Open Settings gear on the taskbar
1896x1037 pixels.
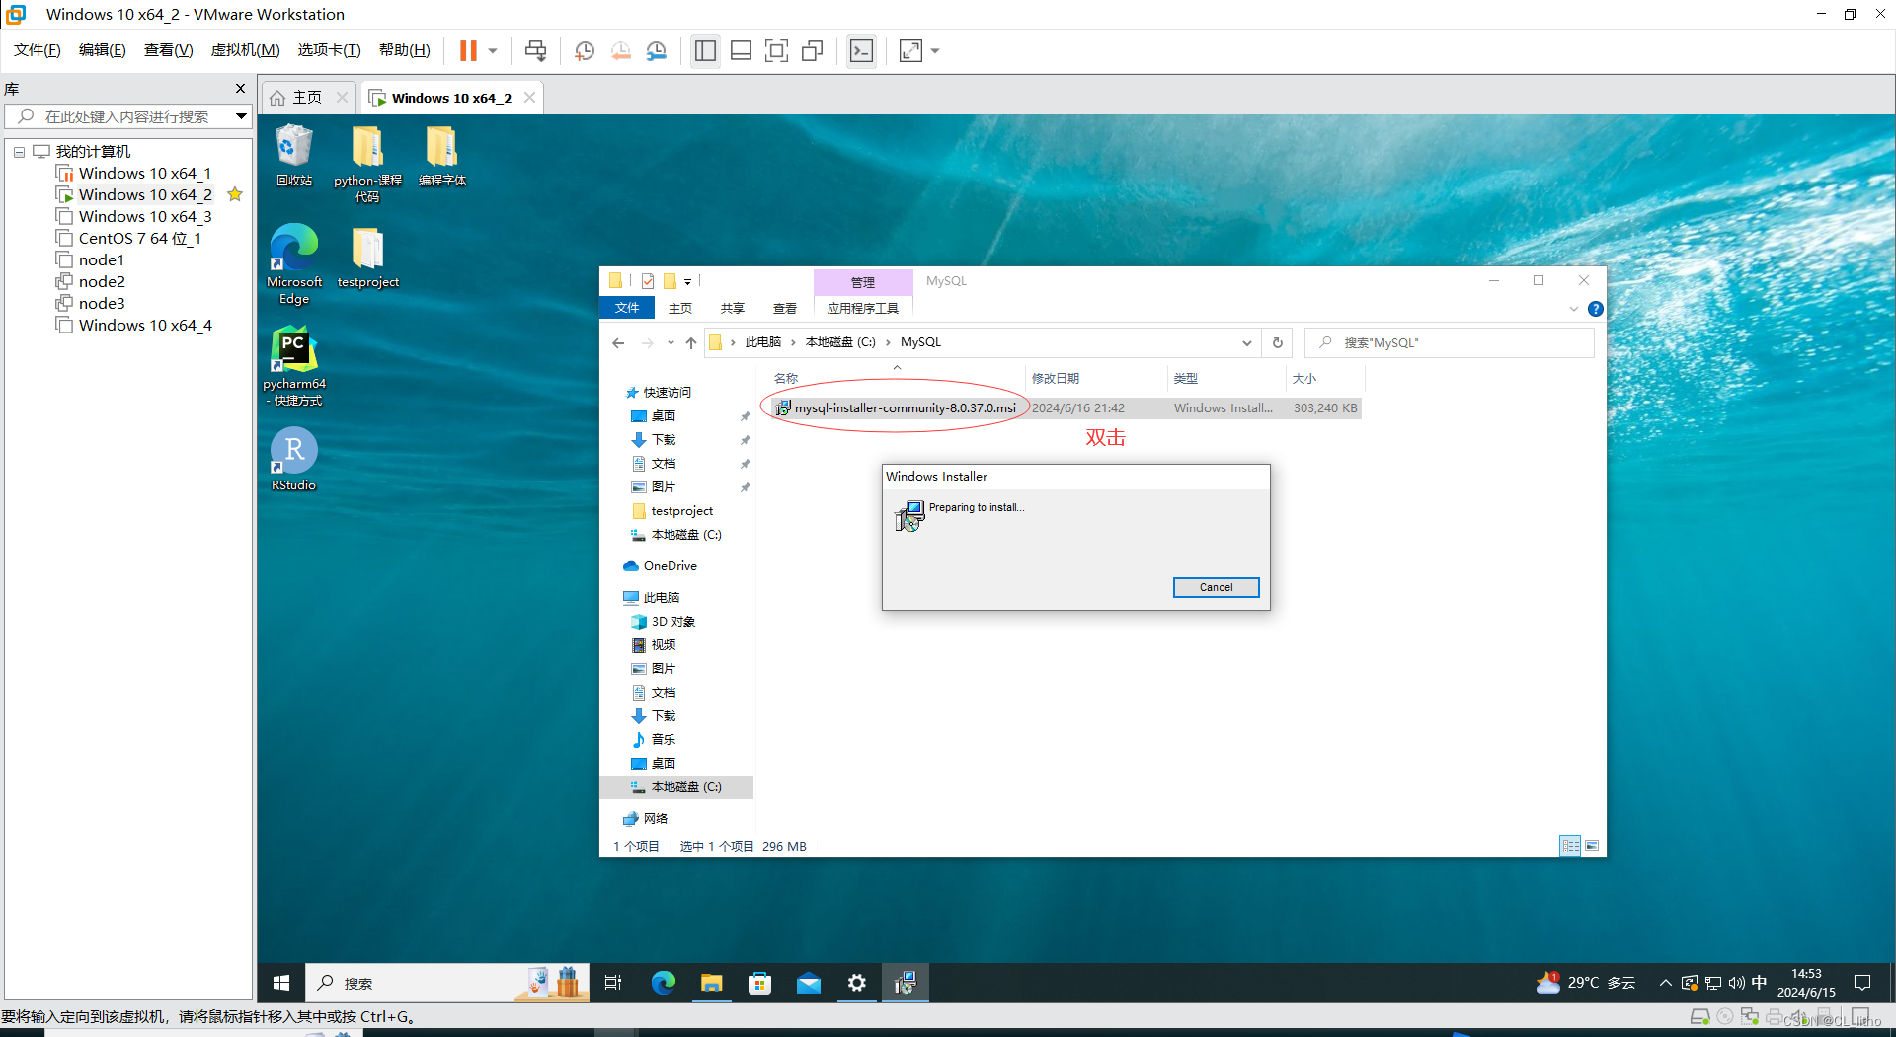pyautogui.click(x=856, y=983)
